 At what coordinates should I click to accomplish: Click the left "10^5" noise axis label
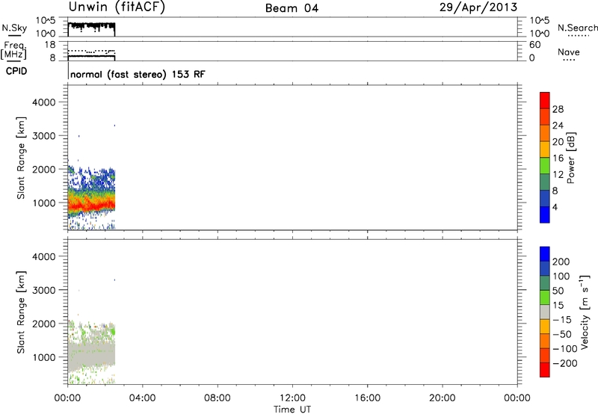click(x=46, y=21)
